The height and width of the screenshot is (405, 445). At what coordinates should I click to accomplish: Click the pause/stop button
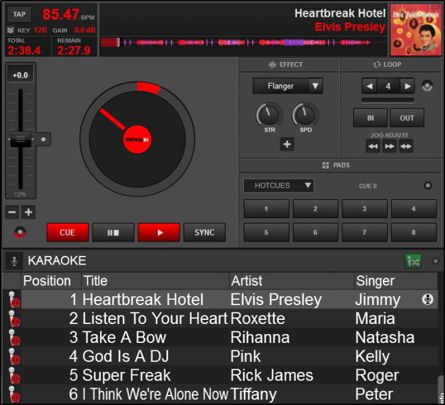point(113,232)
